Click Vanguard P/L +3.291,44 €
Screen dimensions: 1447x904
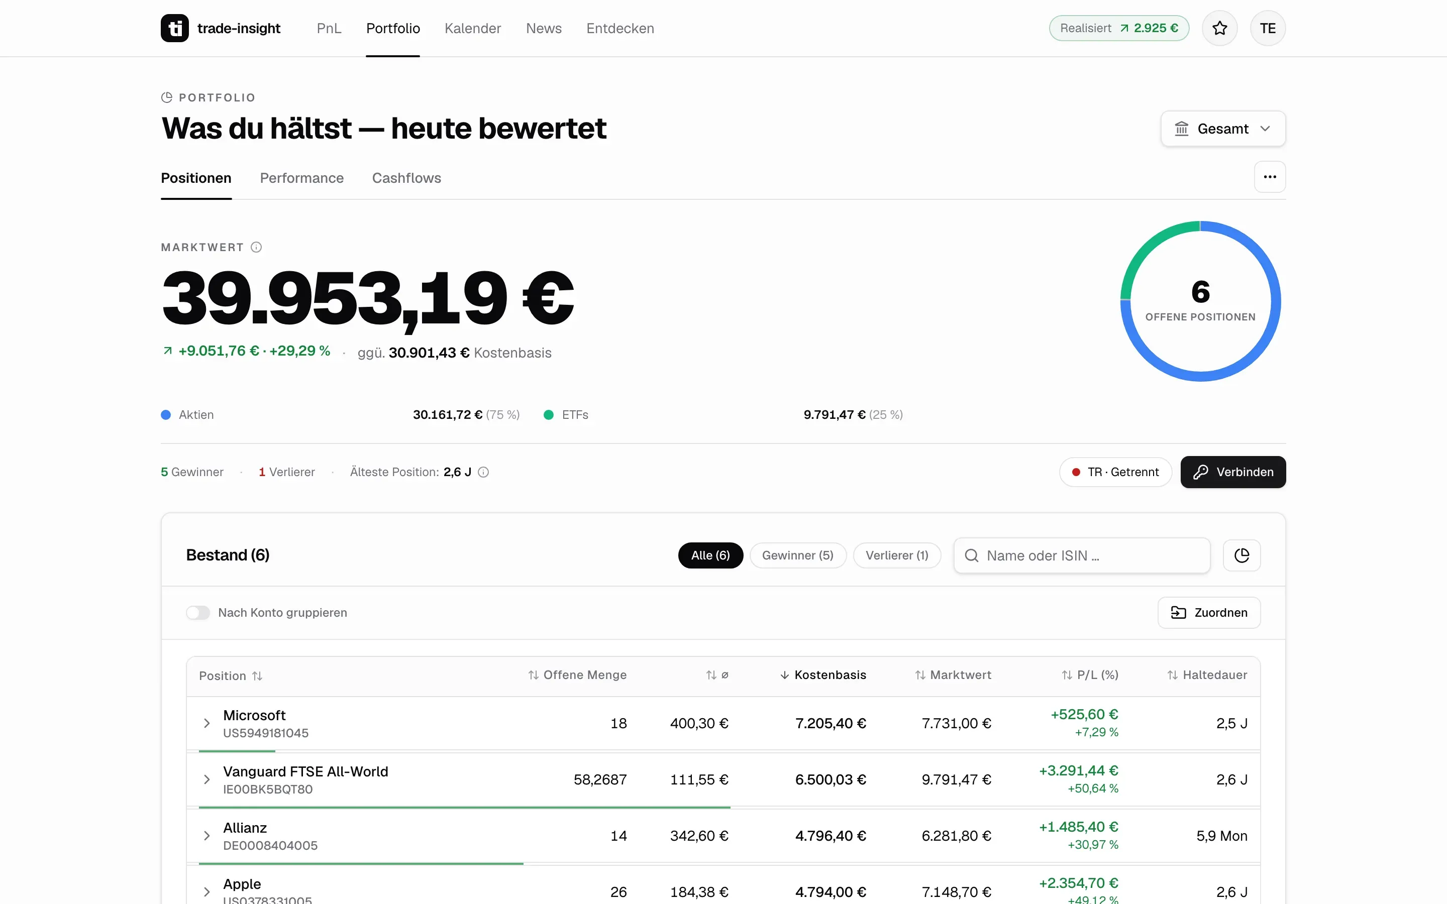[1079, 771]
